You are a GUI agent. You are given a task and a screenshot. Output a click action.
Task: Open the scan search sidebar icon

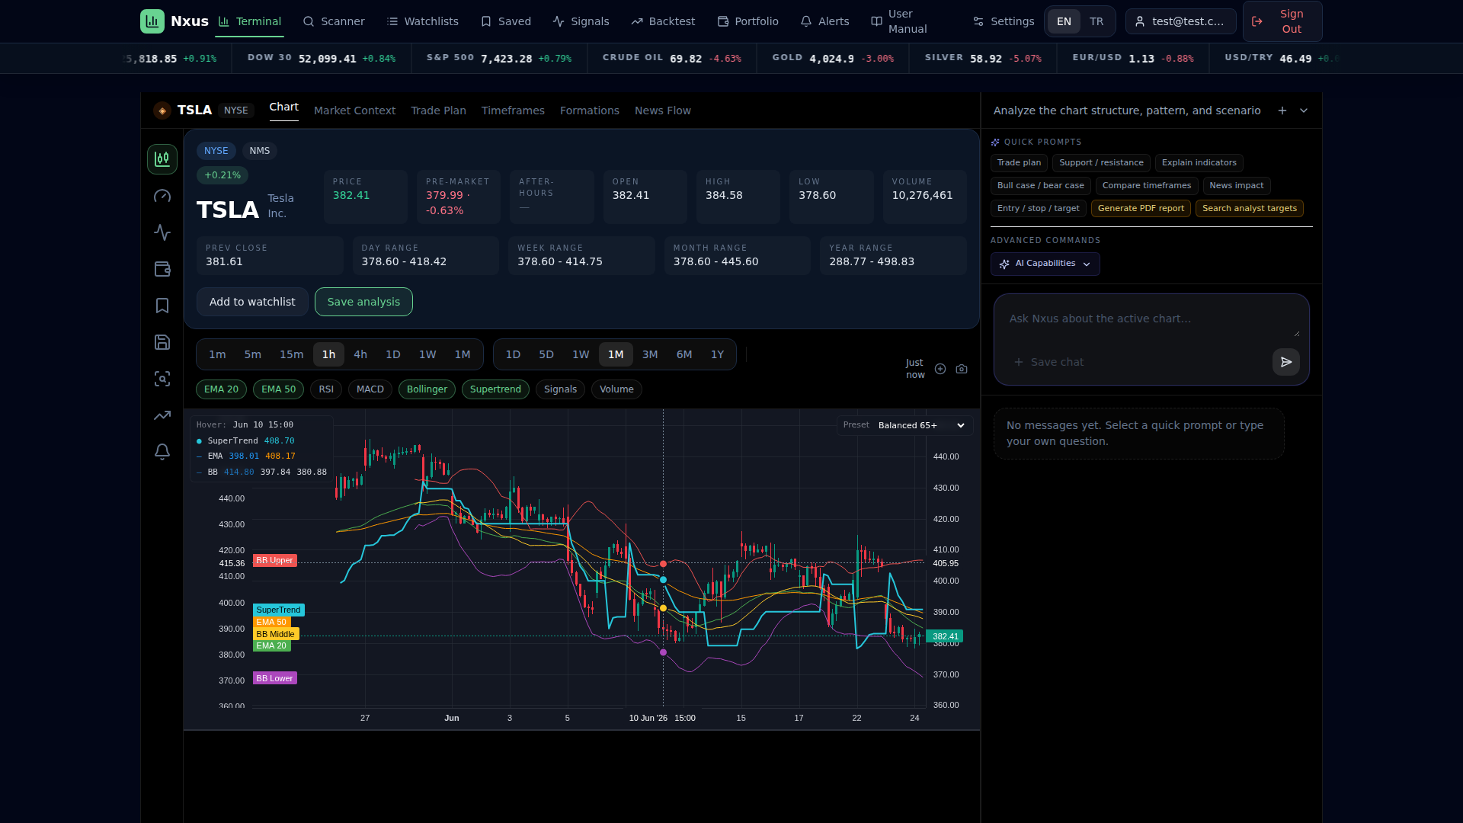coord(162,379)
